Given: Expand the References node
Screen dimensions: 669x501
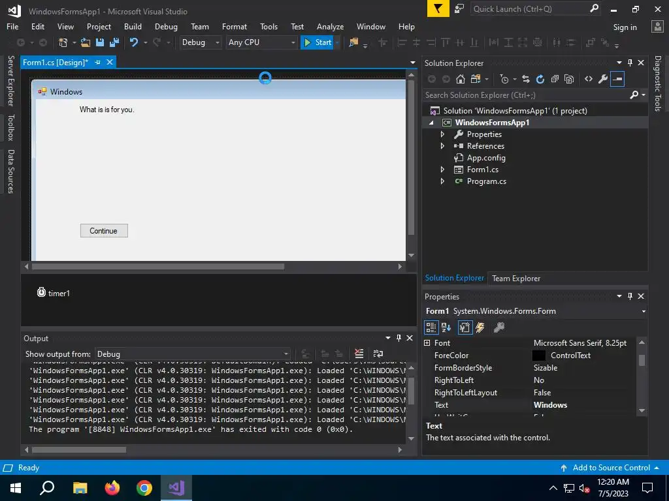Looking at the screenshot, I should 442,145.
